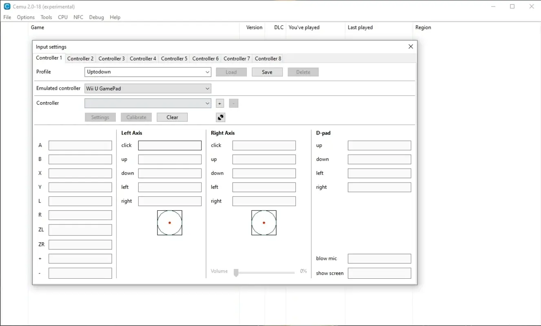Save the current input profile
This screenshot has height=326, width=541.
coord(267,72)
